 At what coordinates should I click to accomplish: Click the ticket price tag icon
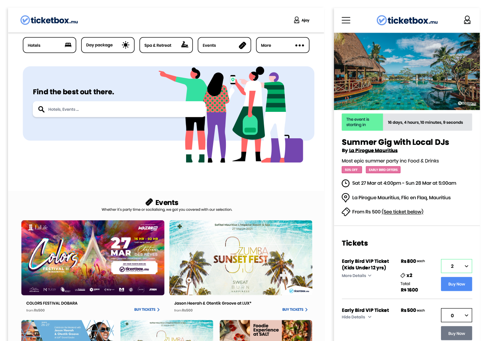point(346,212)
